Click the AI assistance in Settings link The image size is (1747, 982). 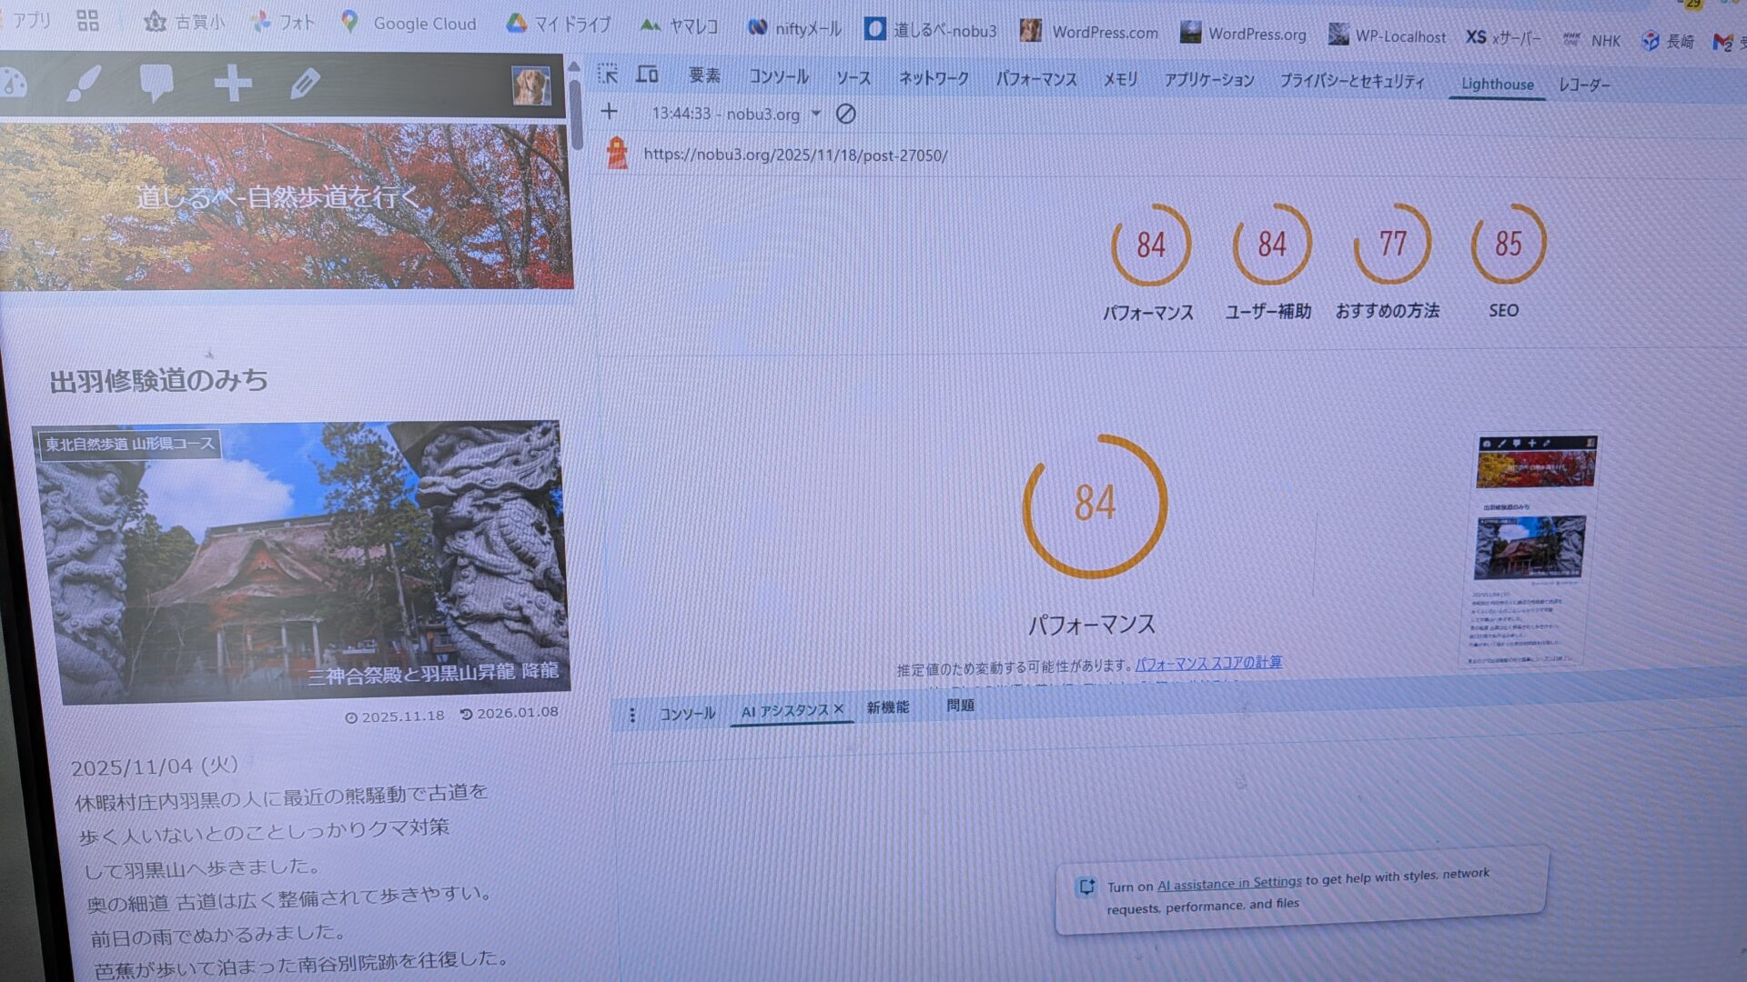1228,883
